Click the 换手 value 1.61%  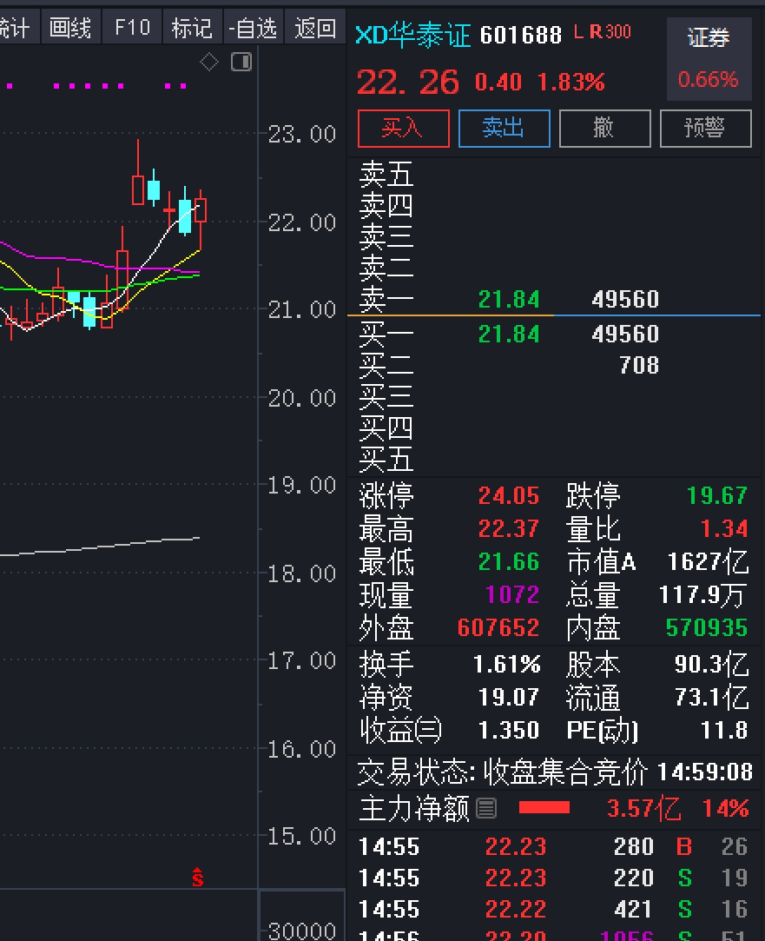coord(506,665)
